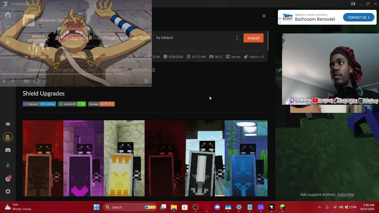Click Contact Us in the ad
Viewport: 379px width, 213px height.
(359, 17)
